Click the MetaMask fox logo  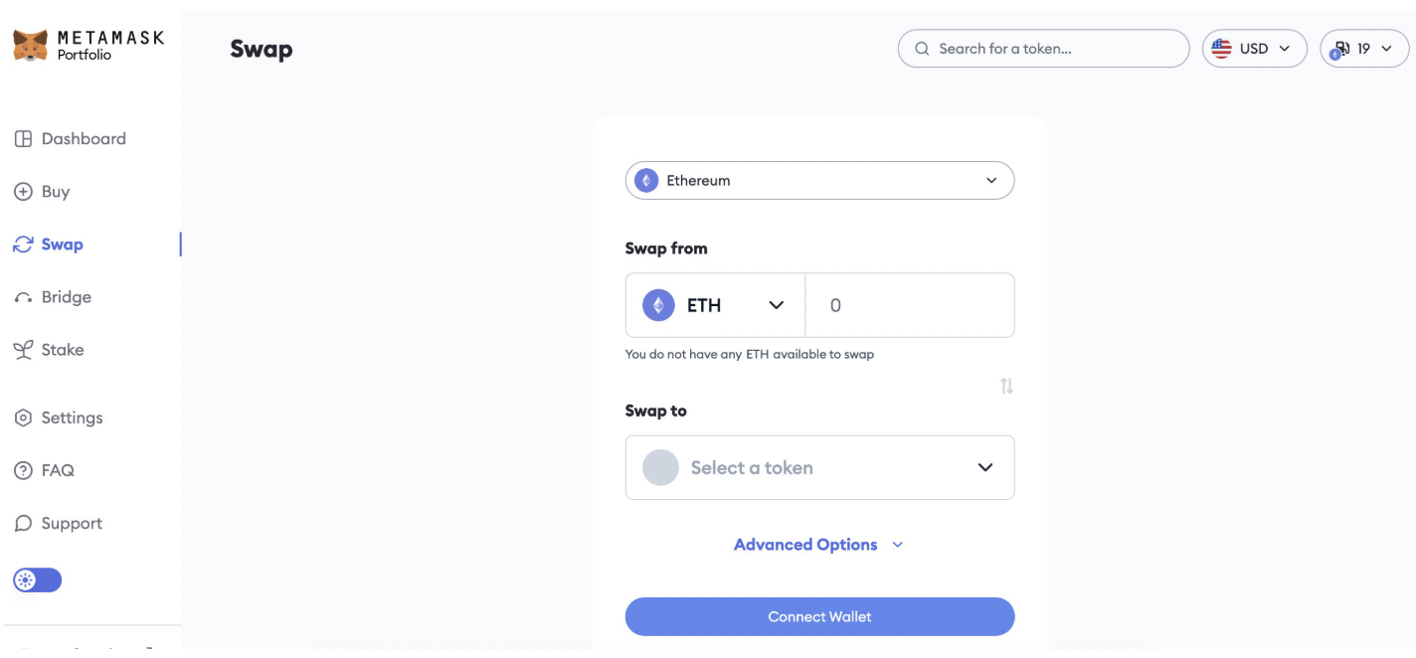tap(30, 46)
